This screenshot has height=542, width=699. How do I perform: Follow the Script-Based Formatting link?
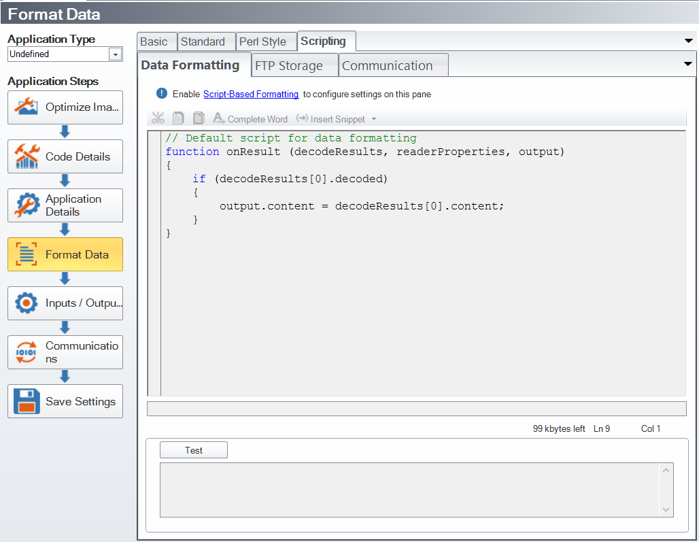pos(250,95)
